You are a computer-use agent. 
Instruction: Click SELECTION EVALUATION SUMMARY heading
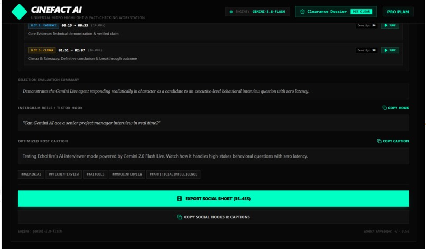coord(49,80)
